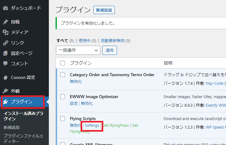
Task: Deactivate Category Order and Taxonomy Terms Order via 無効化
Action: point(76,81)
